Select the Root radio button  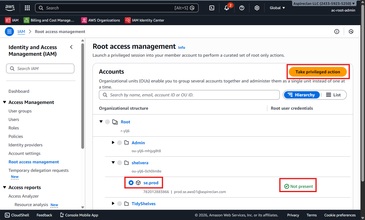(107, 122)
